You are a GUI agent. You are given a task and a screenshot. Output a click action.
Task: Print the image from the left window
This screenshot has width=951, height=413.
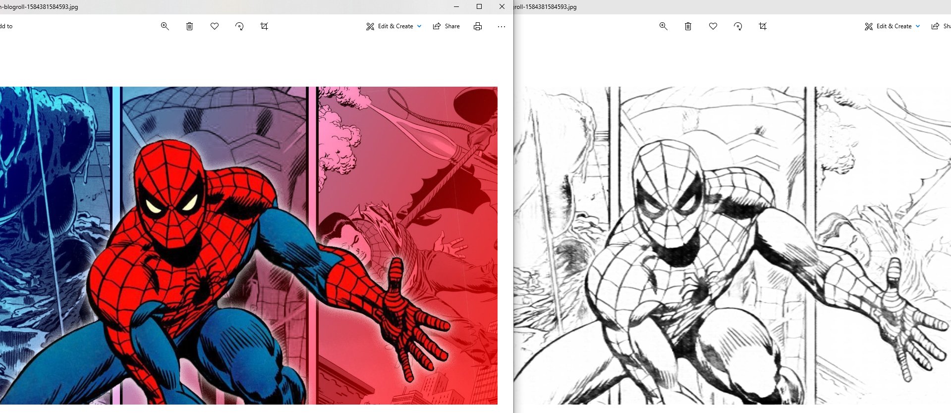coord(478,26)
